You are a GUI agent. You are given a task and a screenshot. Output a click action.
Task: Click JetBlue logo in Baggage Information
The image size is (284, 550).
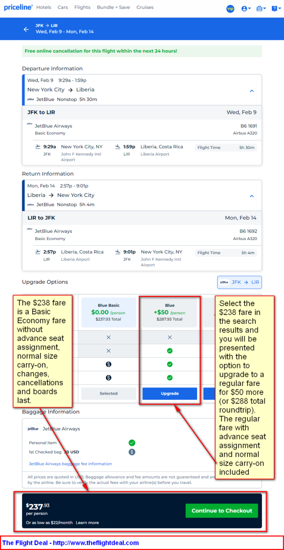(33, 428)
